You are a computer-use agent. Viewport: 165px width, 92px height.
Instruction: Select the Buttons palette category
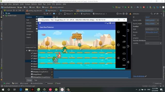point(29,23)
